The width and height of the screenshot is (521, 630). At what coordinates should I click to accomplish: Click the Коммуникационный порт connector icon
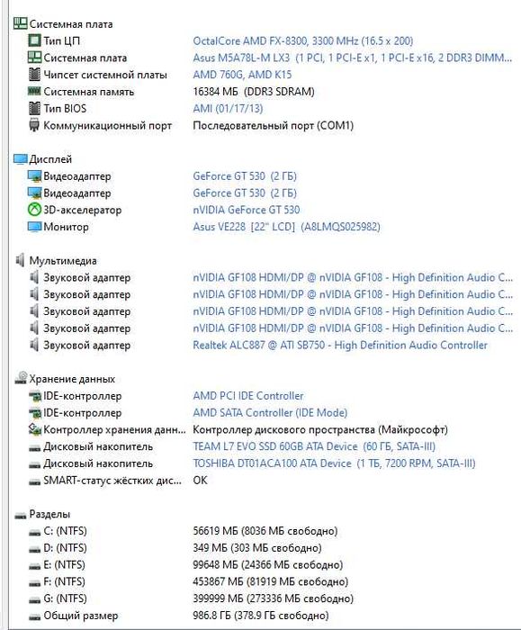(34, 124)
